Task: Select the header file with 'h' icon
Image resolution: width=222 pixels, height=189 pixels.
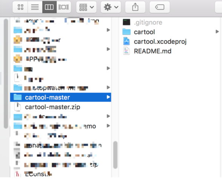Action: 60,174
